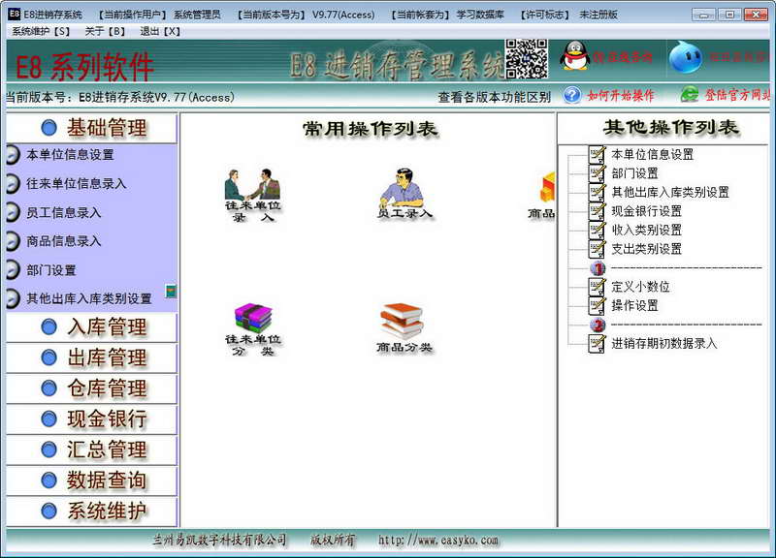Open the 往来单位分类 stacked books icon
Viewport: 776px width, 558px height.
click(x=252, y=329)
